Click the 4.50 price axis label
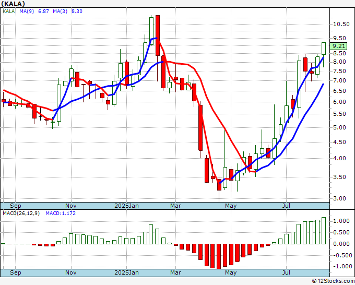Image resolution: width=355 pixels, height=285 pixels. (340, 142)
